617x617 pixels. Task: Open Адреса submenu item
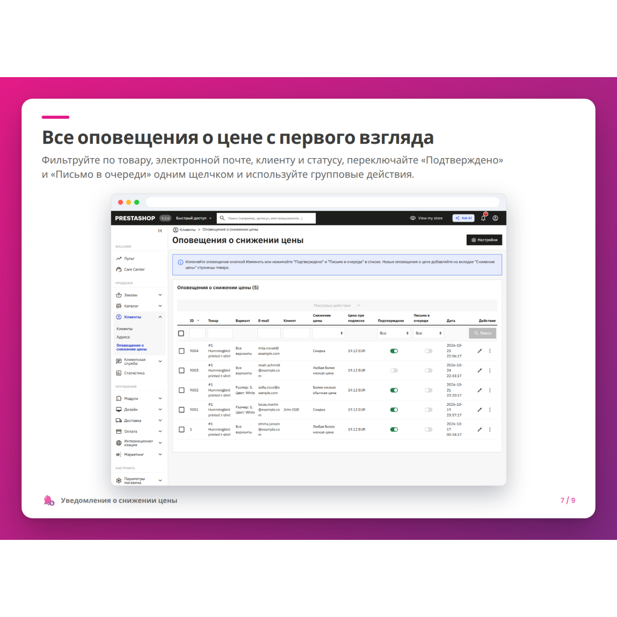click(123, 337)
